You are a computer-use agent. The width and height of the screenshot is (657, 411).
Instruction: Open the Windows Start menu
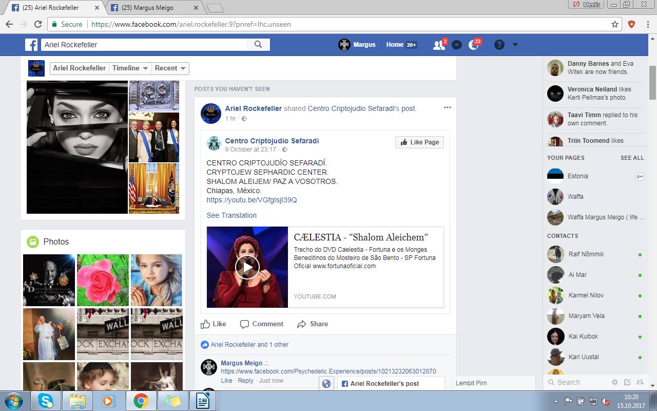tap(13, 401)
